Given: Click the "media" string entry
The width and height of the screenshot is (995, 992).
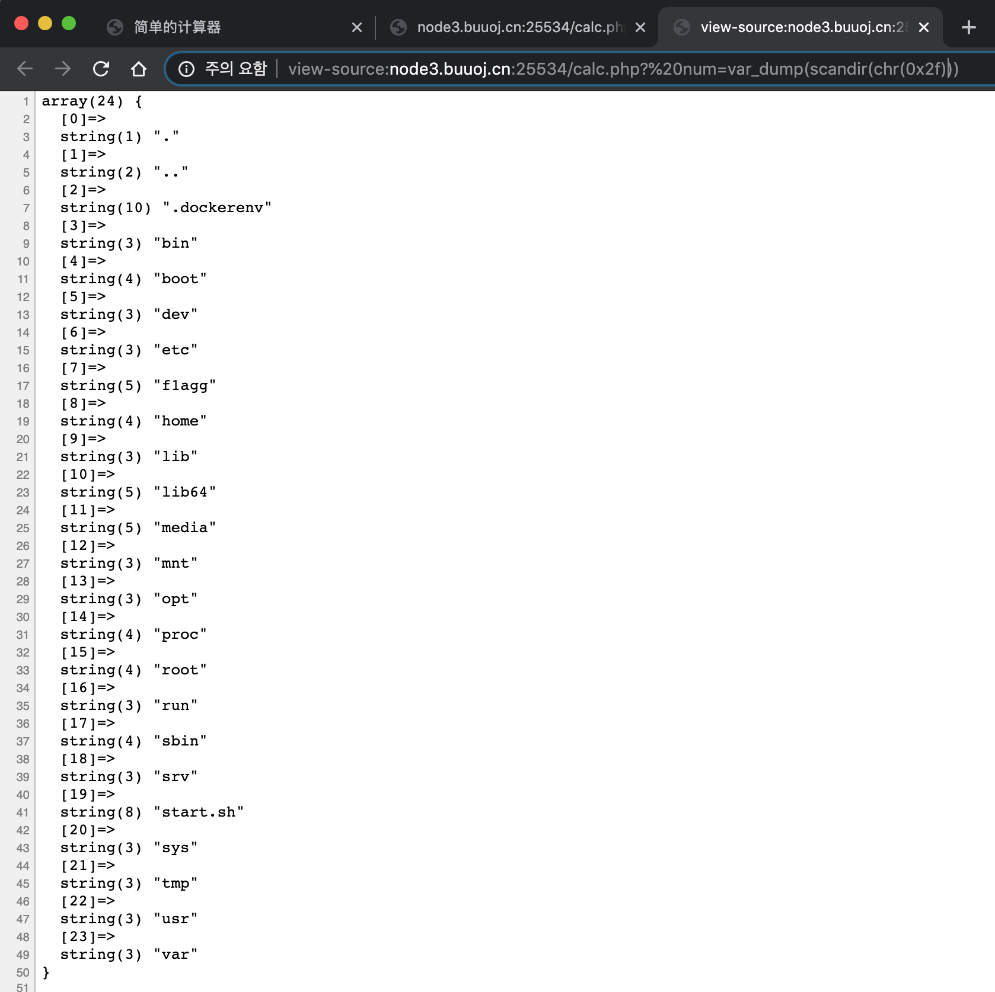Looking at the screenshot, I should (138, 528).
